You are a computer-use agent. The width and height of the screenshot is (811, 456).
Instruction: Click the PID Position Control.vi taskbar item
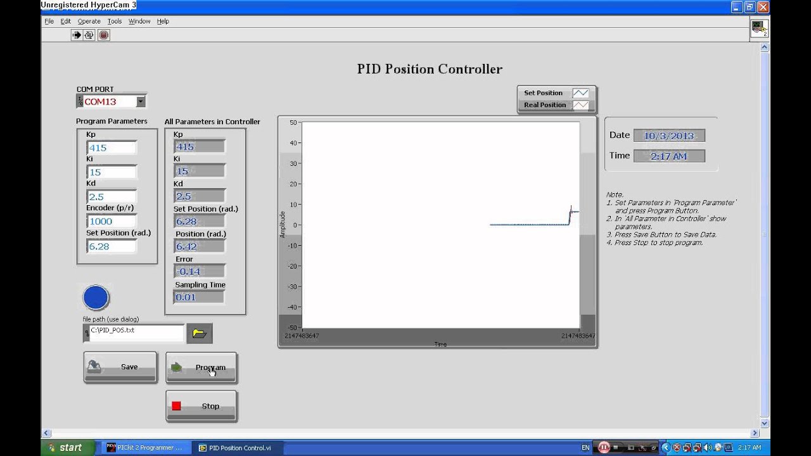tap(238, 448)
